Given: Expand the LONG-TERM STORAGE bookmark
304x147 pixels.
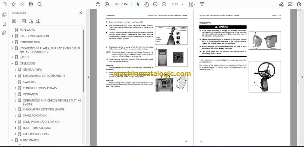Looking at the screenshot, I should coord(16,128).
